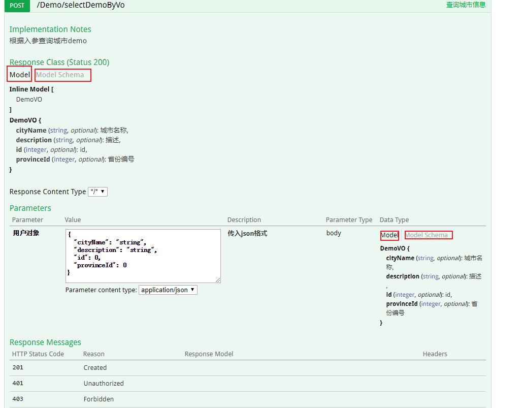523x408 pixels.
Task: Click provinceId field in Response Class model
Action: (33, 159)
